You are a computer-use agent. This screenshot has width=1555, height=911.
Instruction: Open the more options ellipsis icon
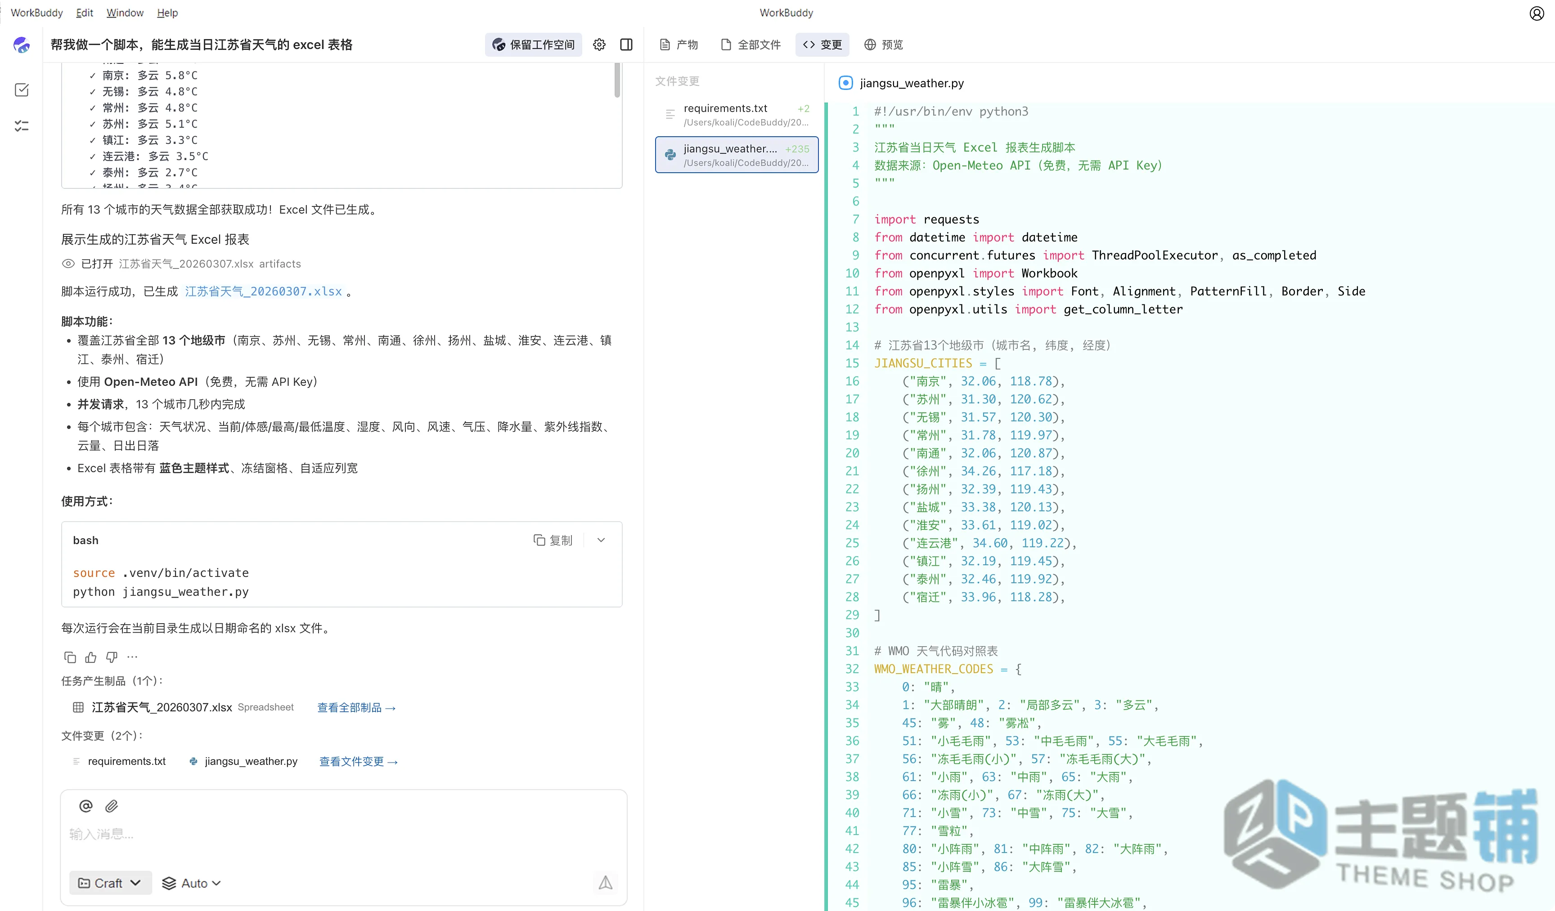click(132, 657)
